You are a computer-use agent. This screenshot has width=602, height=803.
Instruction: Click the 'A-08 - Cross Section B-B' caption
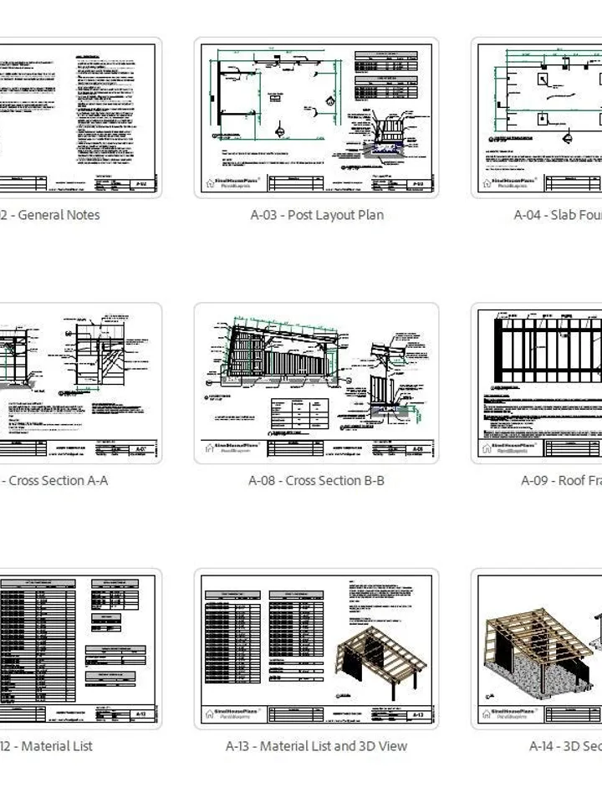click(316, 481)
